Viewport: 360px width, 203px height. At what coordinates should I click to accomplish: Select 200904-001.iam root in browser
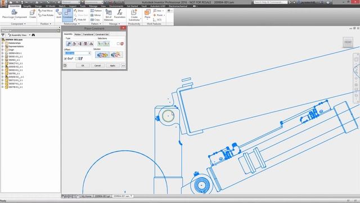click(x=13, y=39)
